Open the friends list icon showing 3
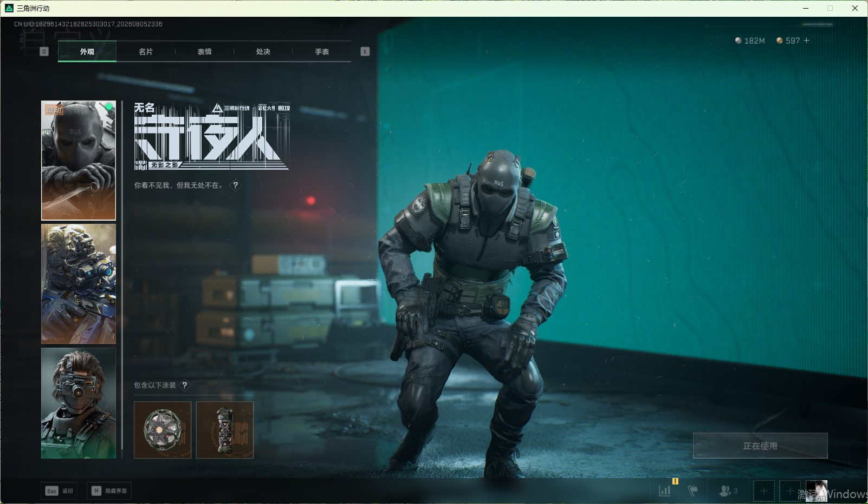Image resolution: width=868 pixels, height=504 pixels. pos(728,490)
